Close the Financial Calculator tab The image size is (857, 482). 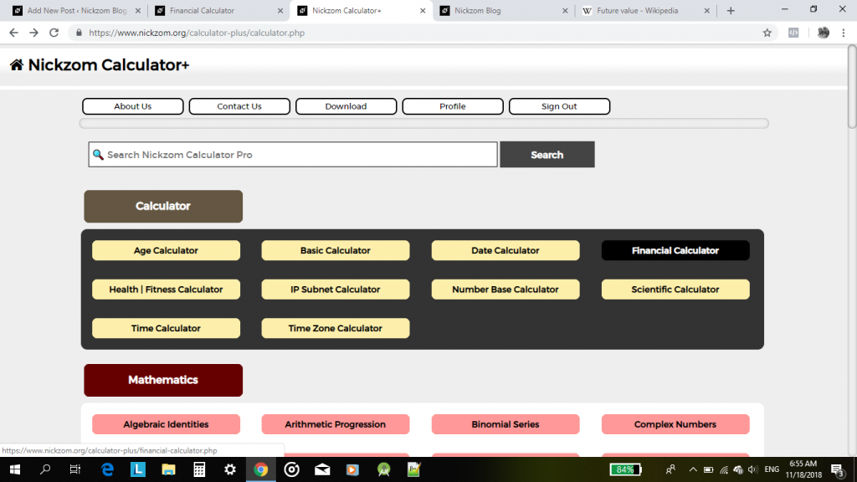(280, 10)
